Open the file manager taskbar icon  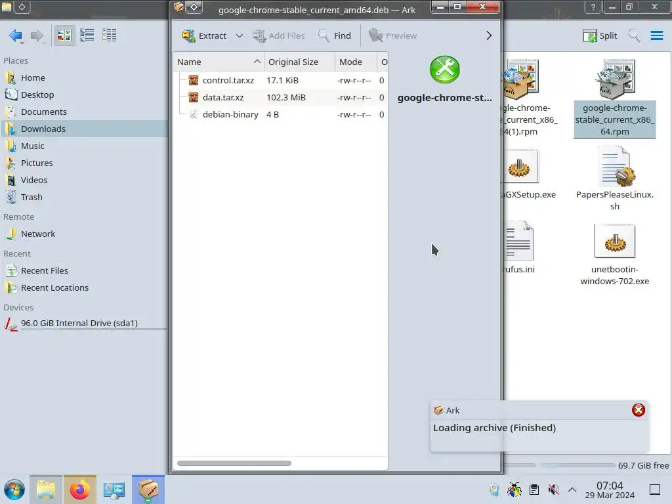click(46, 490)
